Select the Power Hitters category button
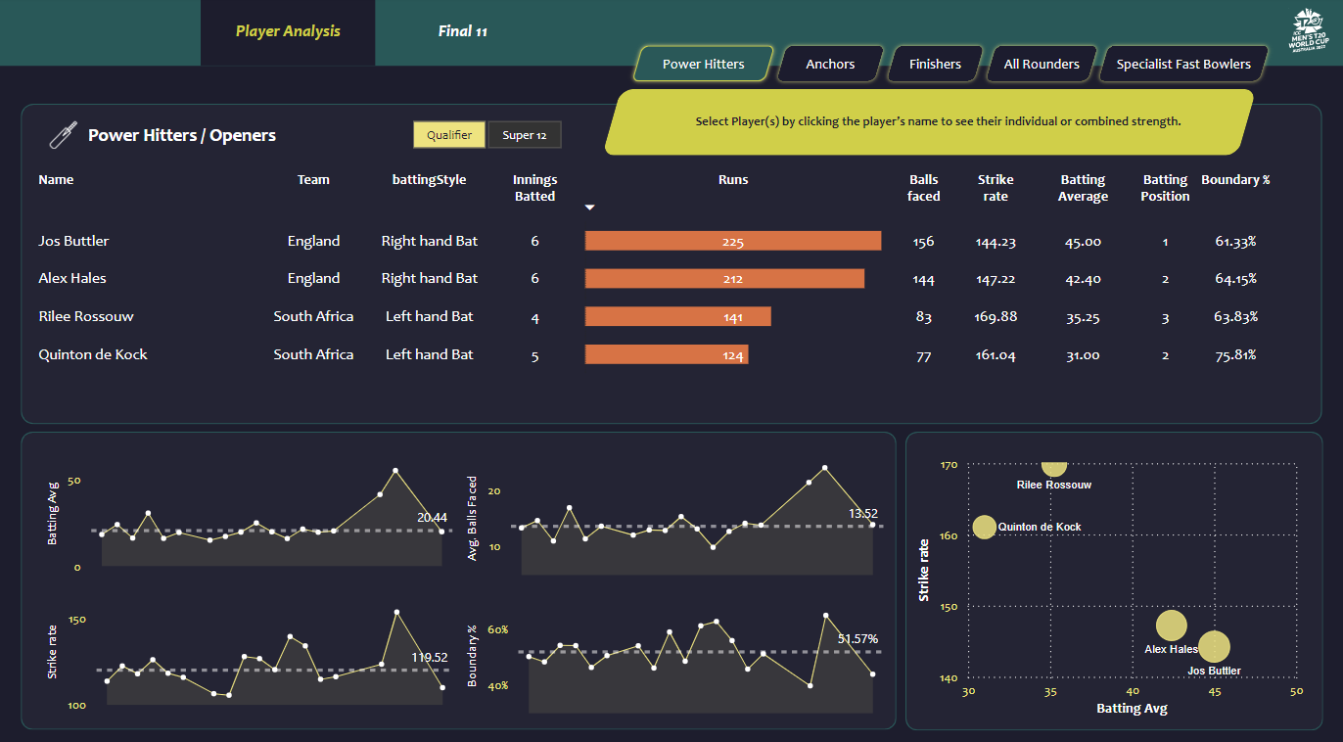 (702, 63)
